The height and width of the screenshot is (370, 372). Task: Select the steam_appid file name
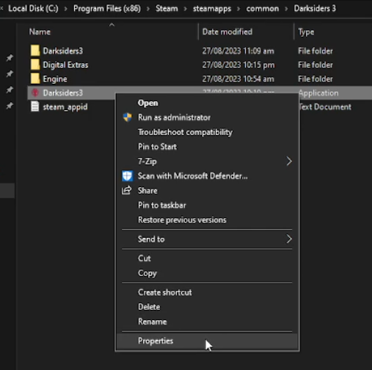[65, 107]
